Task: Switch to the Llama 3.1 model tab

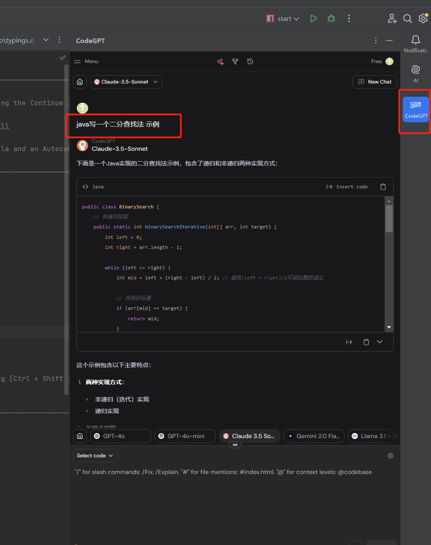Action: (374, 436)
